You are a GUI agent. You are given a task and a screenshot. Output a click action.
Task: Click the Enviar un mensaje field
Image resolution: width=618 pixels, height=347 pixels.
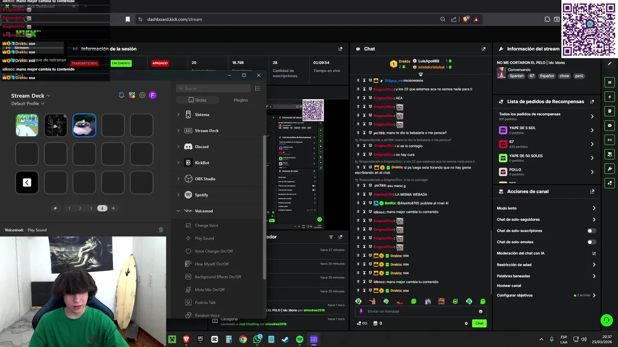pos(420,311)
